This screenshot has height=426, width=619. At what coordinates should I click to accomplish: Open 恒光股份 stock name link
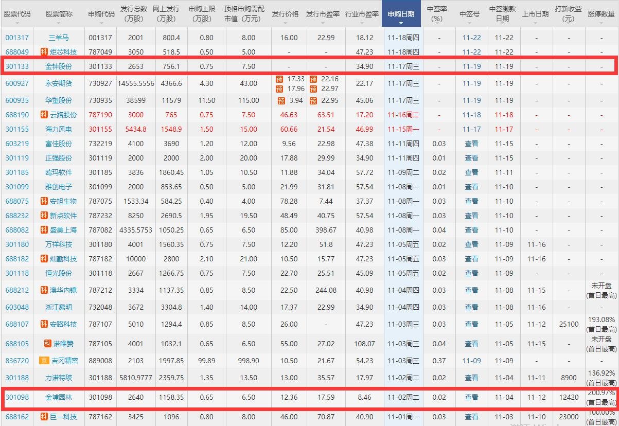[x=58, y=273]
